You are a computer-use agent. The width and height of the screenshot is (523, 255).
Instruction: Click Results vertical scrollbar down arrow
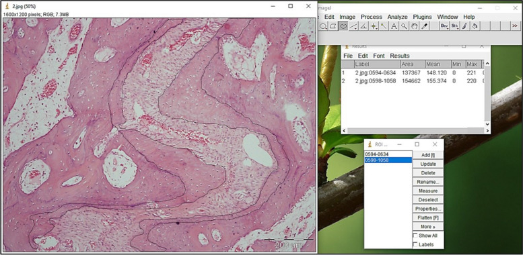[487, 124]
